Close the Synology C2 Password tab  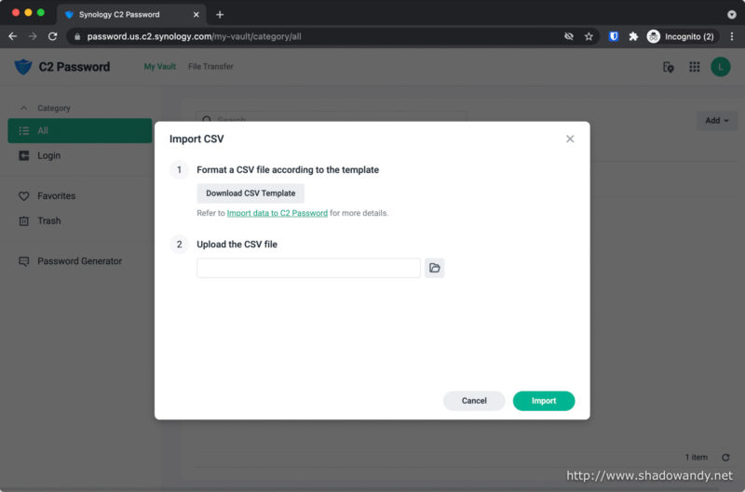(196, 15)
